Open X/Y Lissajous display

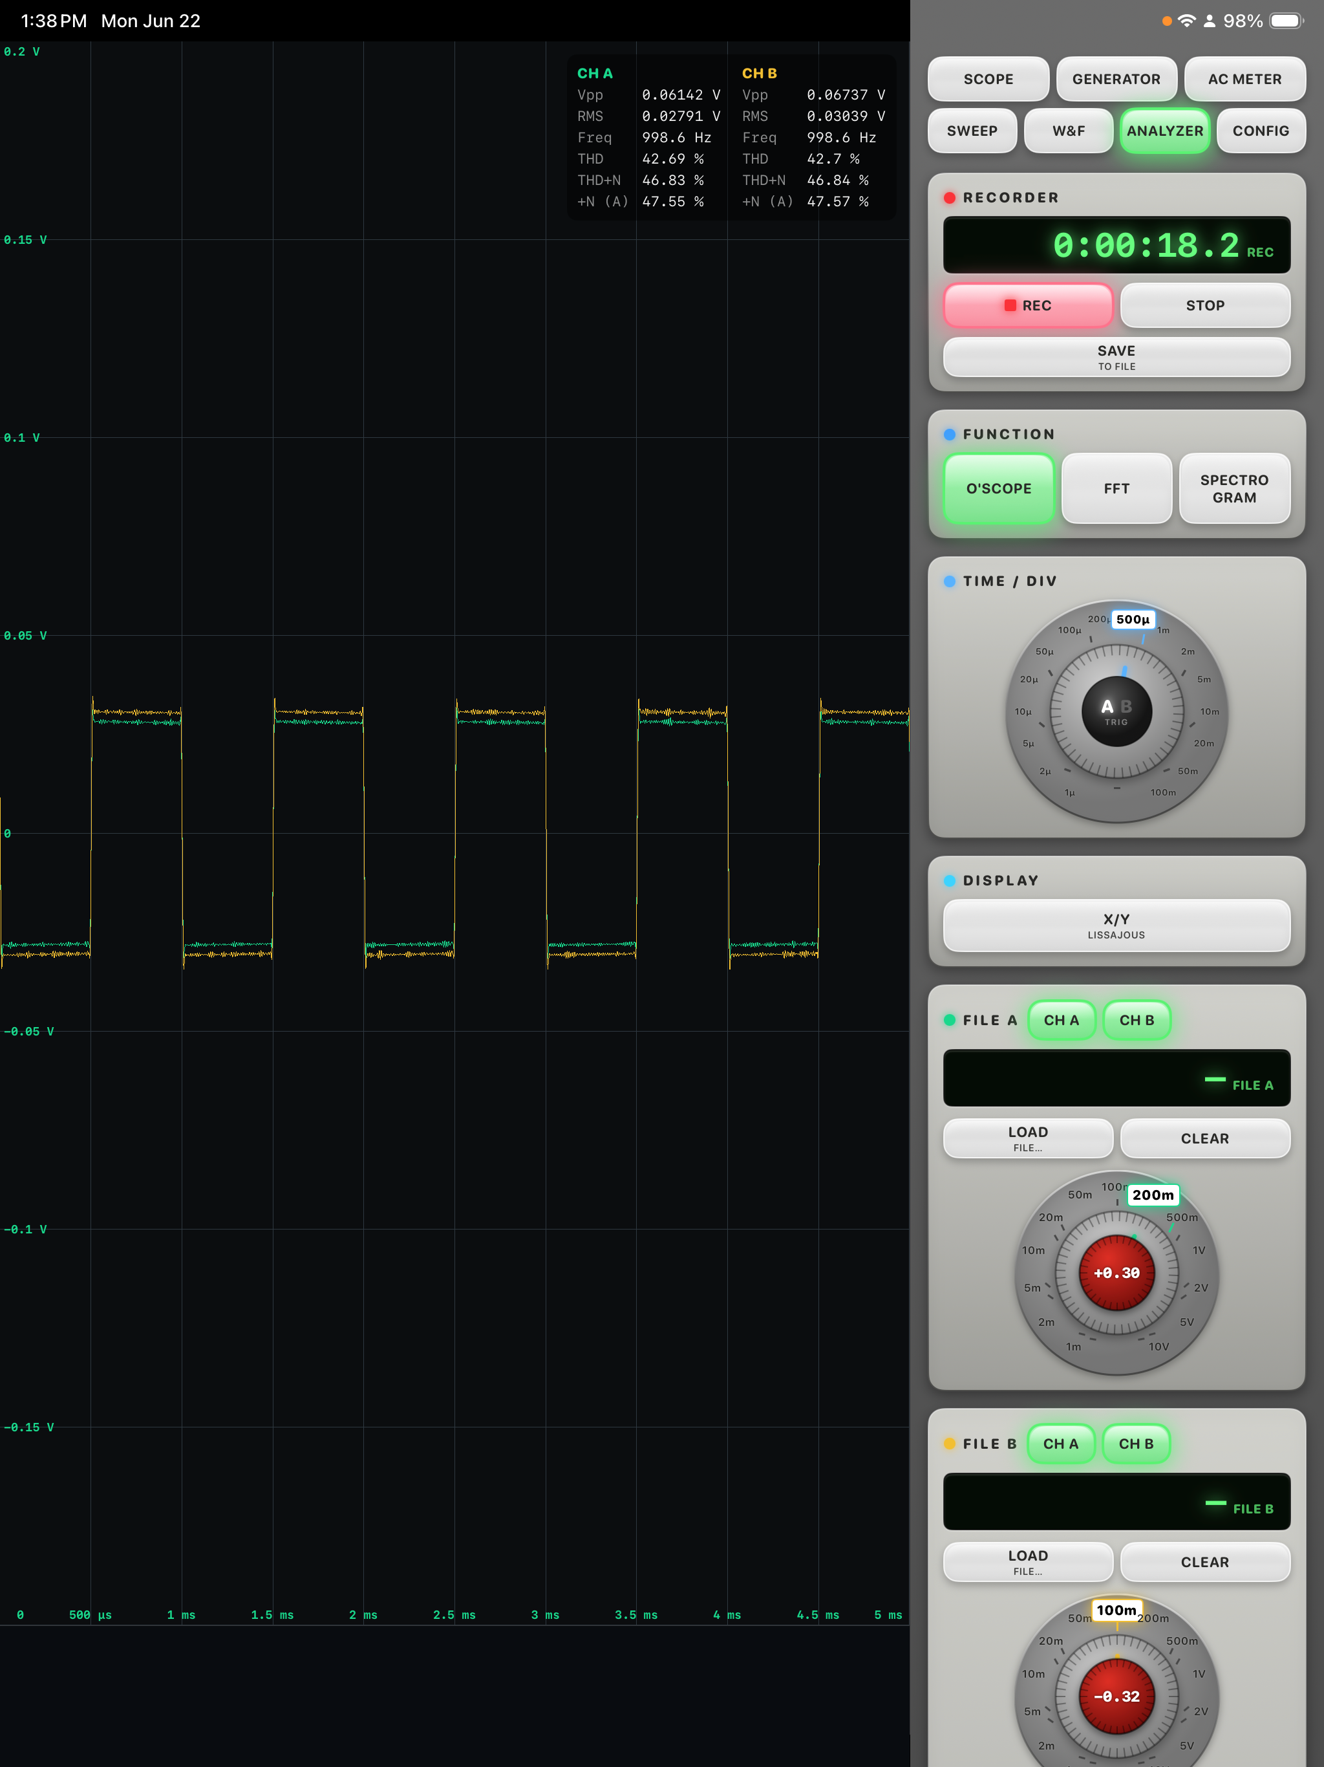1116,925
